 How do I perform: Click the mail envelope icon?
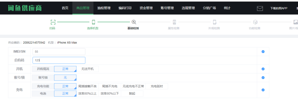260,8
